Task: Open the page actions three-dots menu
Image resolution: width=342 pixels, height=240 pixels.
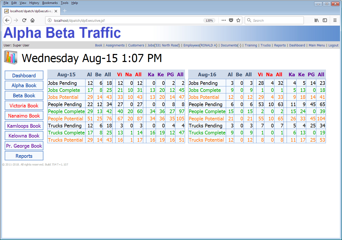Action: tap(223, 20)
